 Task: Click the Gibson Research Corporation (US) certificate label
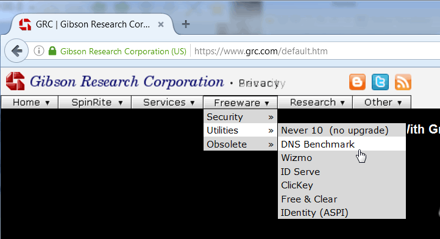click(123, 51)
